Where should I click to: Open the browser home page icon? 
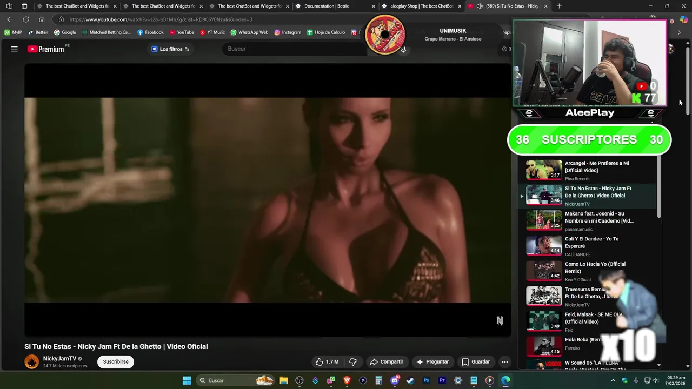[x=42, y=19]
